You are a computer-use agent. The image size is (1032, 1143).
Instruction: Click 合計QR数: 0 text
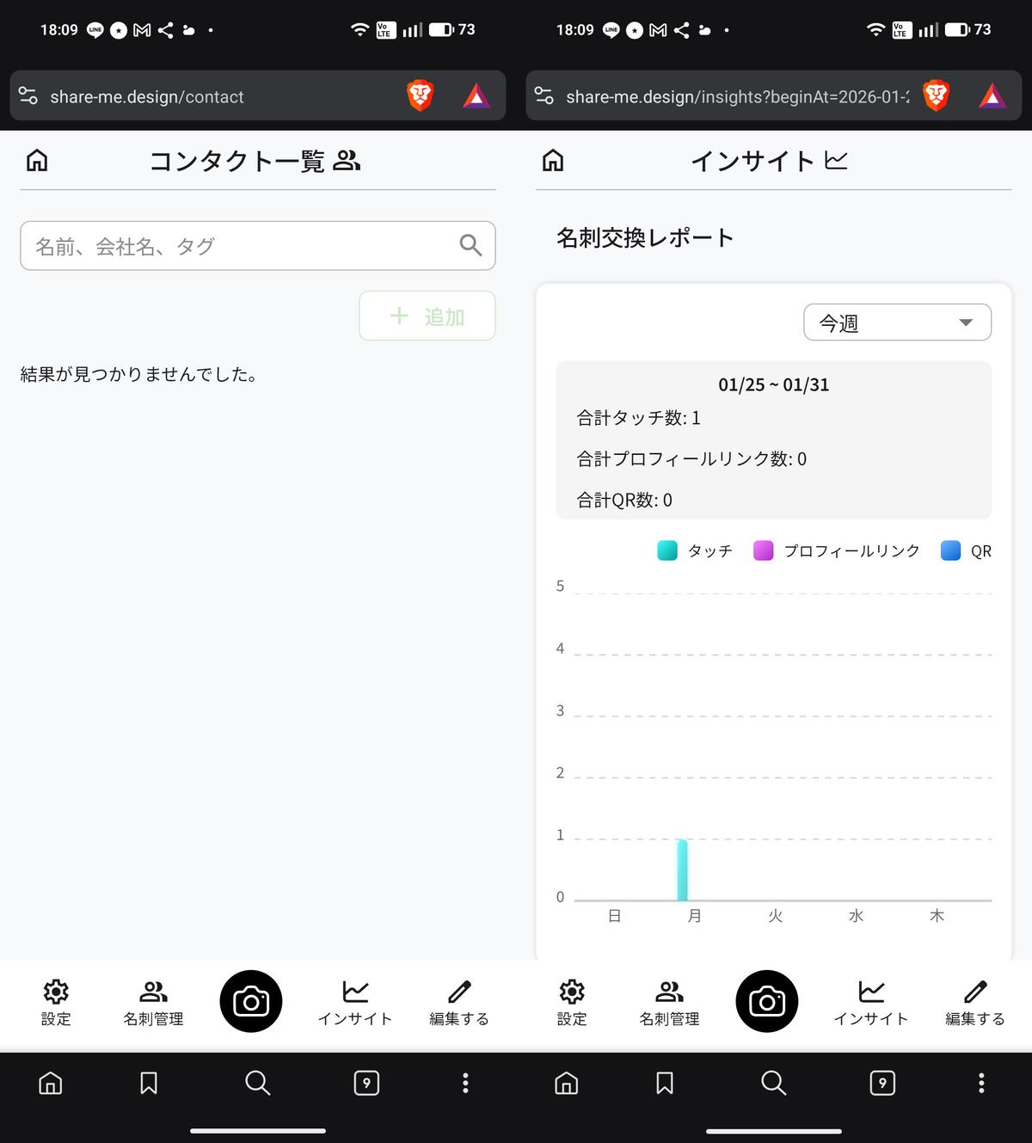(624, 500)
